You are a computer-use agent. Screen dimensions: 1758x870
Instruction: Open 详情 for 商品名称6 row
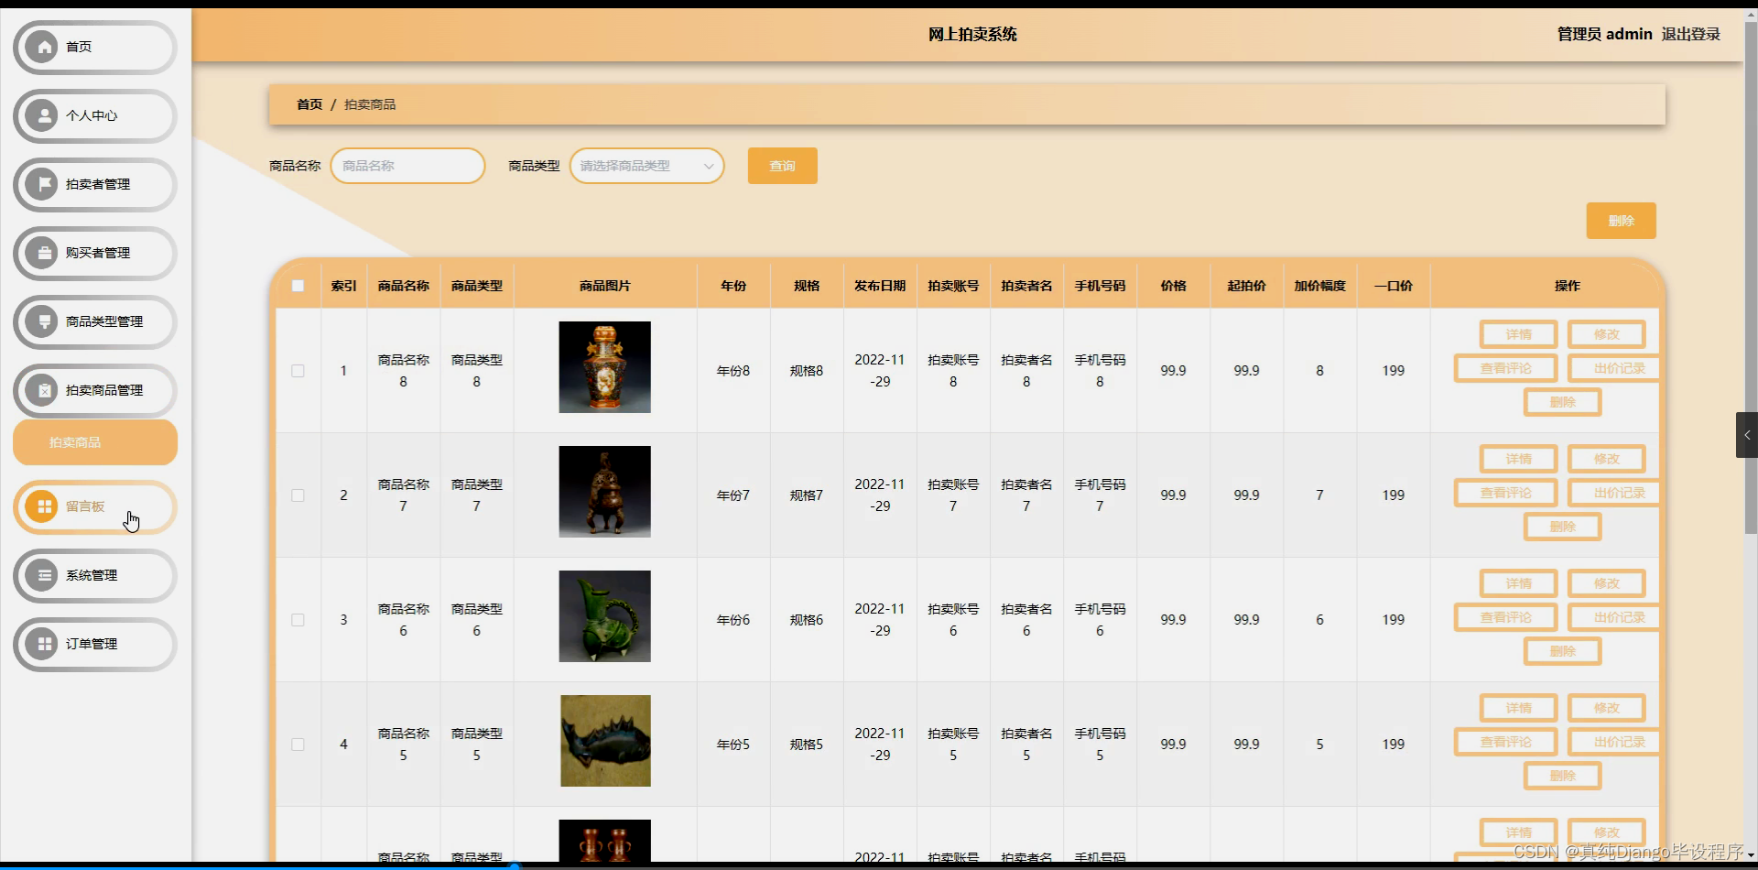[1518, 583]
